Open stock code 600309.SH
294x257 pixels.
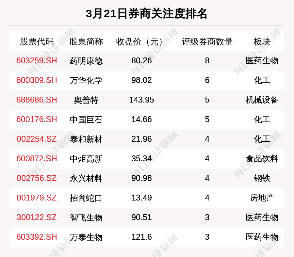pyautogui.click(x=37, y=80)
